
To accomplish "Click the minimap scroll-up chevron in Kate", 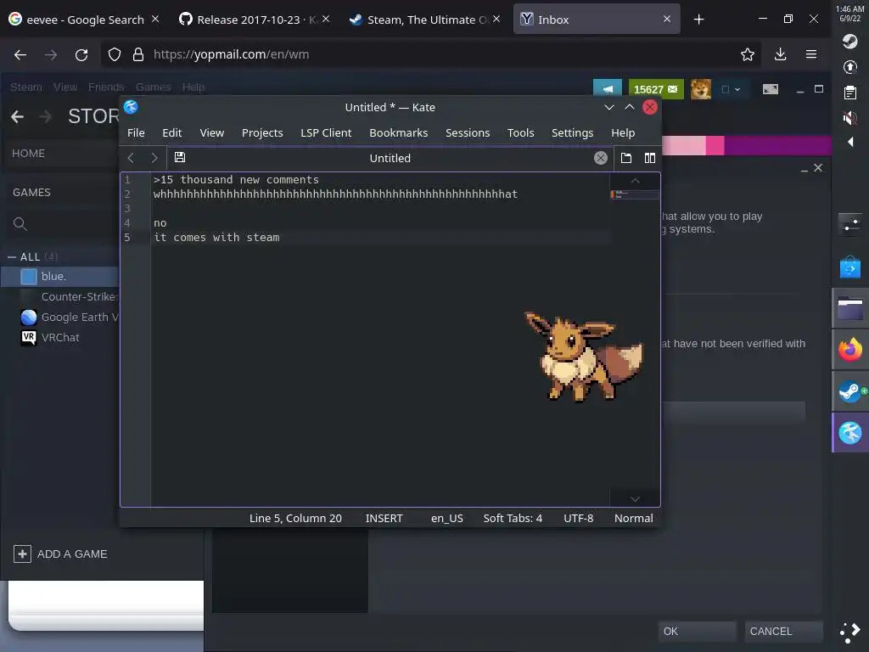I will tap(635, 181).
